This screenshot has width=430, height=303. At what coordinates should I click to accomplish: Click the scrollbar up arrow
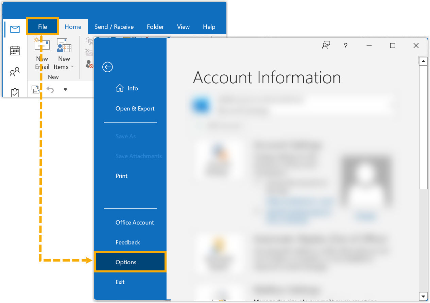click(x=423, y=62)
